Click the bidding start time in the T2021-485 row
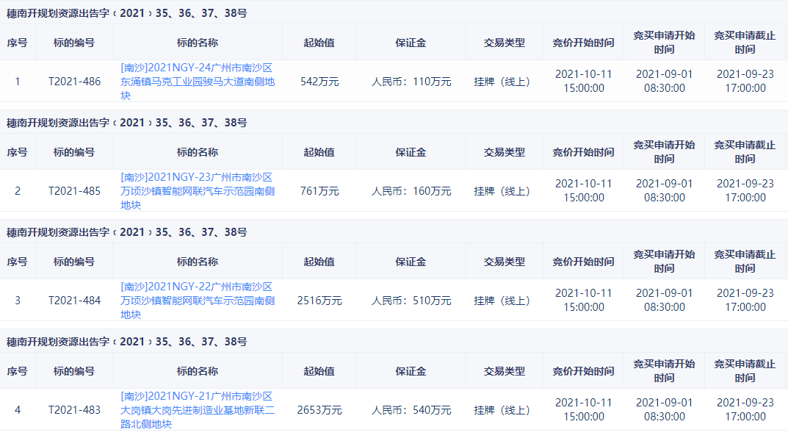This screenshot has height=438, width=788. pyautogui.click(x=583, y=191)
